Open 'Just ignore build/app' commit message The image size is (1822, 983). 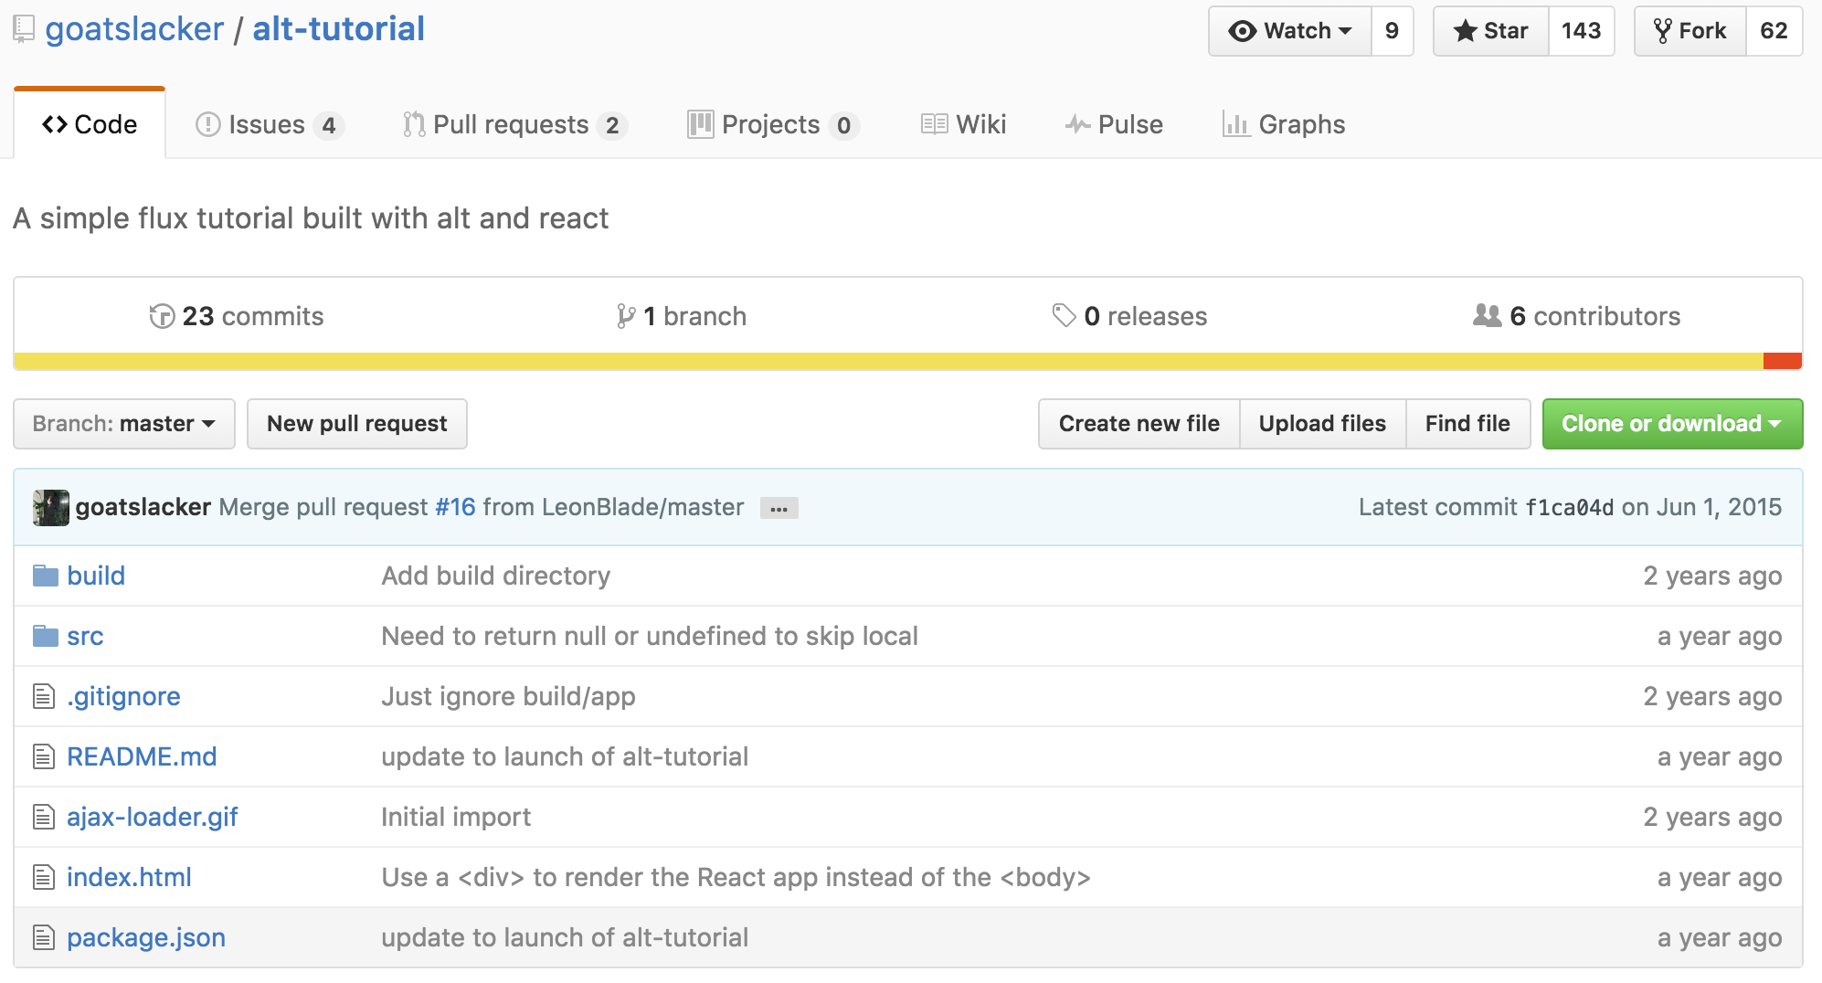coord(508,696)
